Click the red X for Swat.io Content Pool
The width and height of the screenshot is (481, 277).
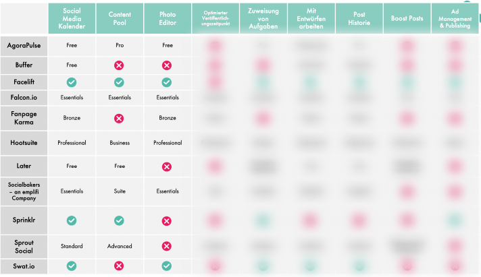point(119,266)
